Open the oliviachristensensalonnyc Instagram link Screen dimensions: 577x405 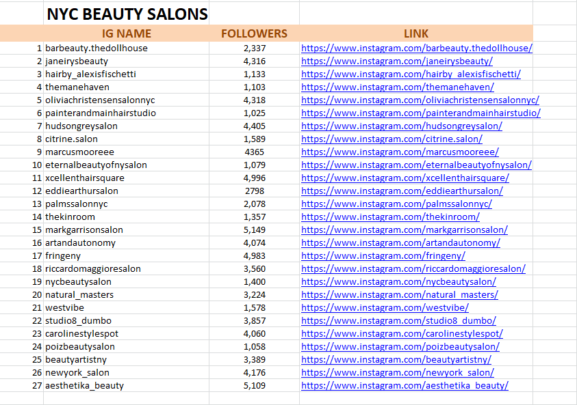[420, 100]
